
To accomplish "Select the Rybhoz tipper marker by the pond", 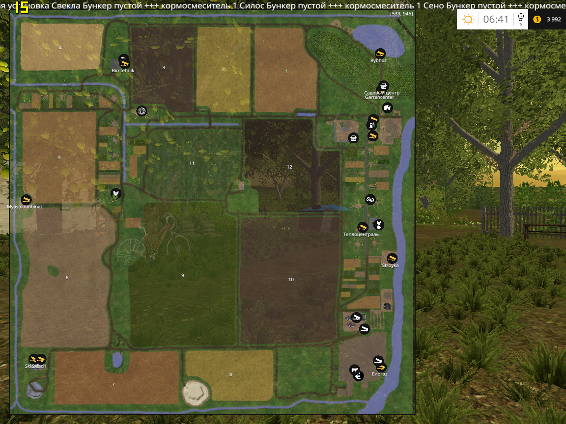I will pos(380,53).
